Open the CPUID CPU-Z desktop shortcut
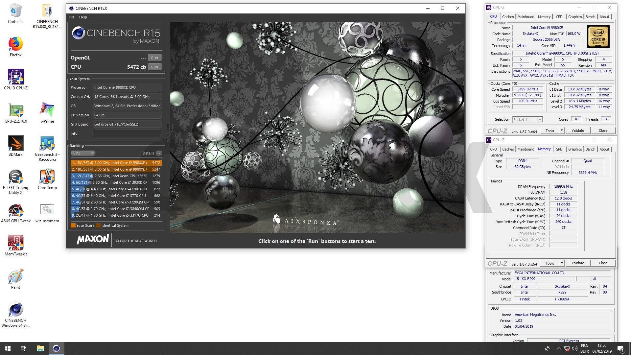631x355 pixels. click(15, 80)
